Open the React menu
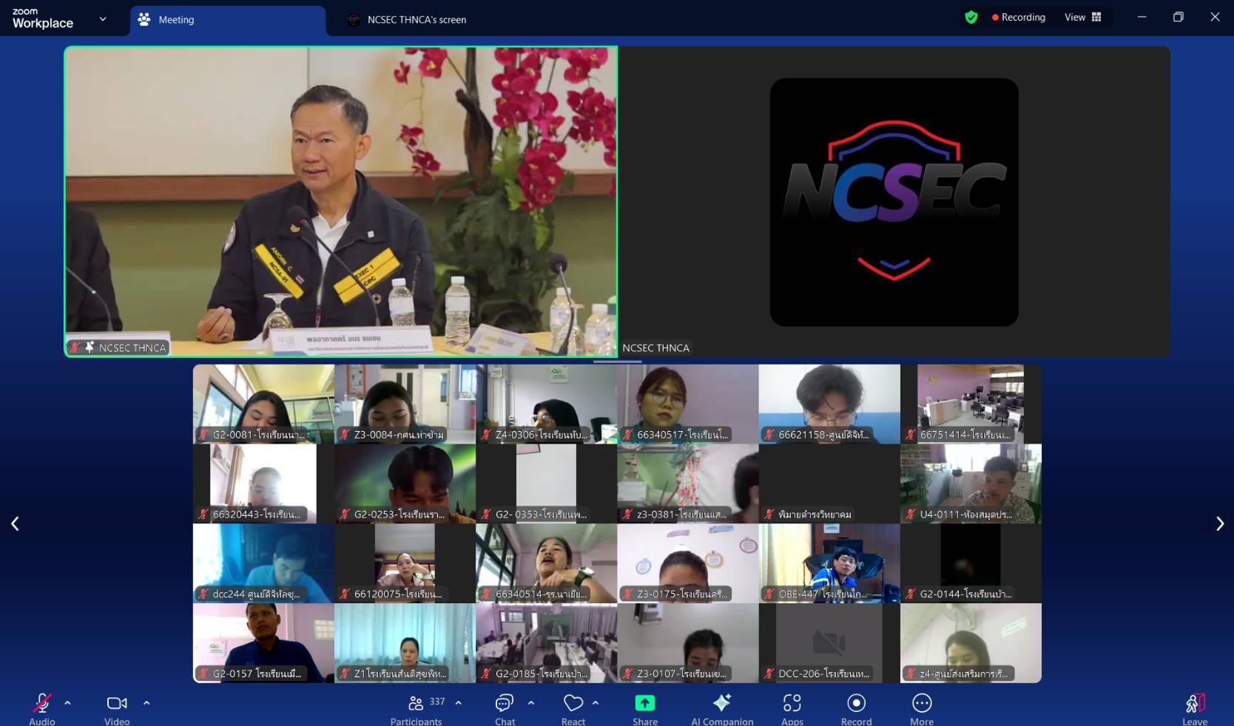Screen dimensions: 1234x726 573,708
